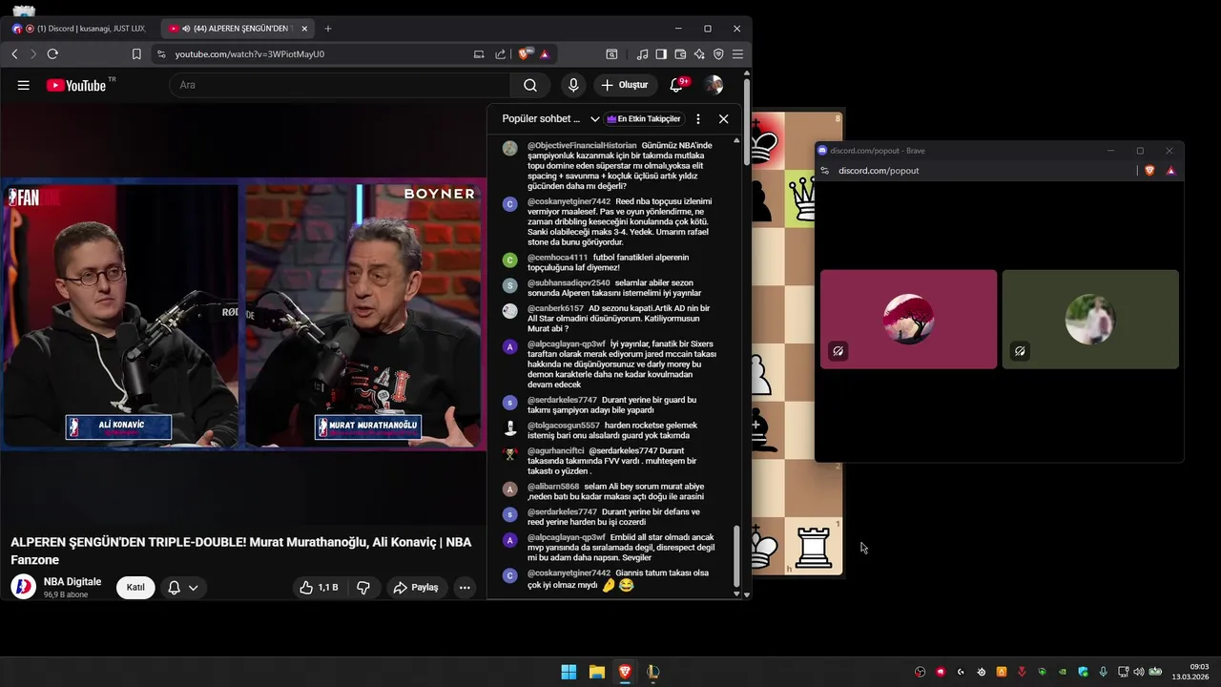Click the Brave VPN shield icon
Viewport: 1221px width, 687px height.
[718, 54]
